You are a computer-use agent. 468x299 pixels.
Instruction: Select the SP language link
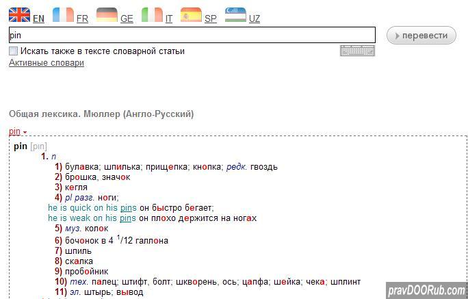click(x=211, y=19)
